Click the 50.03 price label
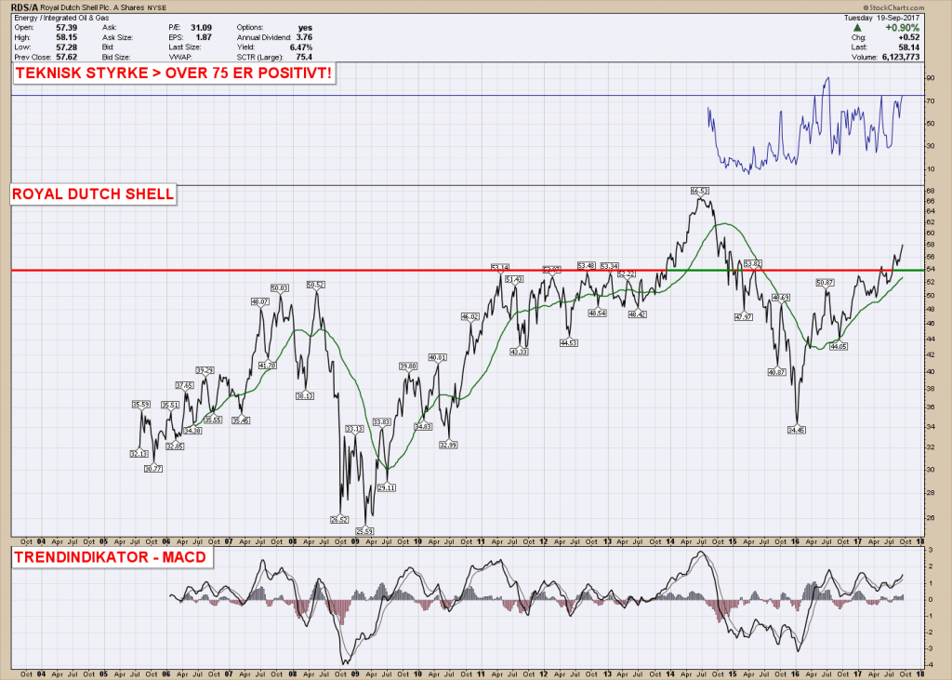Viewport: 952px width, 680px height. point(280,288)
